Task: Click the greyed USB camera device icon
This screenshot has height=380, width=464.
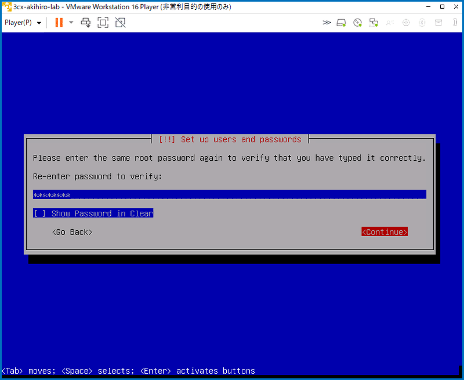Action: click(406, 23)
